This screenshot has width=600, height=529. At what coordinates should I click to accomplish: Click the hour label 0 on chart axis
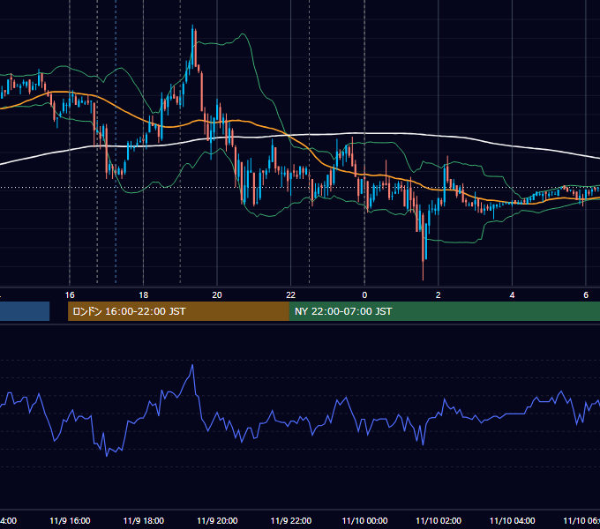point(364,295)
